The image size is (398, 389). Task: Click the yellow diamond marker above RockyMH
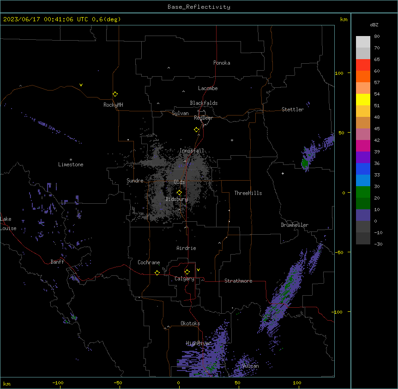(115, 94)
